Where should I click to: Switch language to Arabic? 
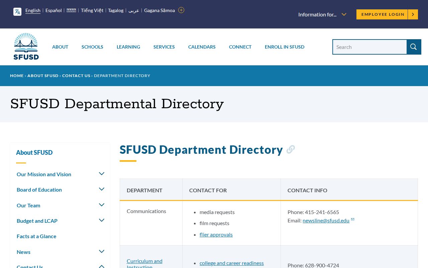tap(134, 10)
